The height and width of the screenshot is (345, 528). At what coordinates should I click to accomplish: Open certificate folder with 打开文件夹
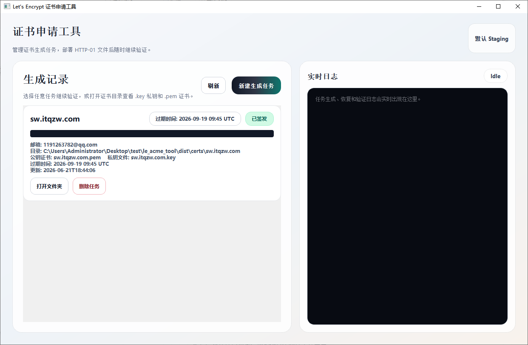pyautogui.click(x=49, y=186)
